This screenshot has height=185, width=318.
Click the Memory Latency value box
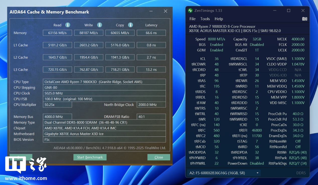[x=151, y=33]
